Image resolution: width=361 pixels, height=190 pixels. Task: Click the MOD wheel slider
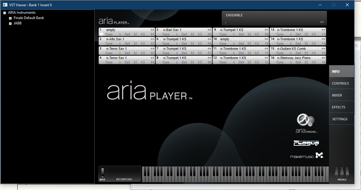(x=102, y=173)
